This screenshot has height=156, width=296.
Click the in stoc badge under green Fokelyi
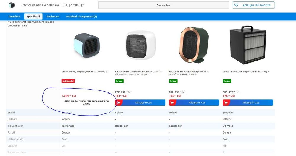173,81
